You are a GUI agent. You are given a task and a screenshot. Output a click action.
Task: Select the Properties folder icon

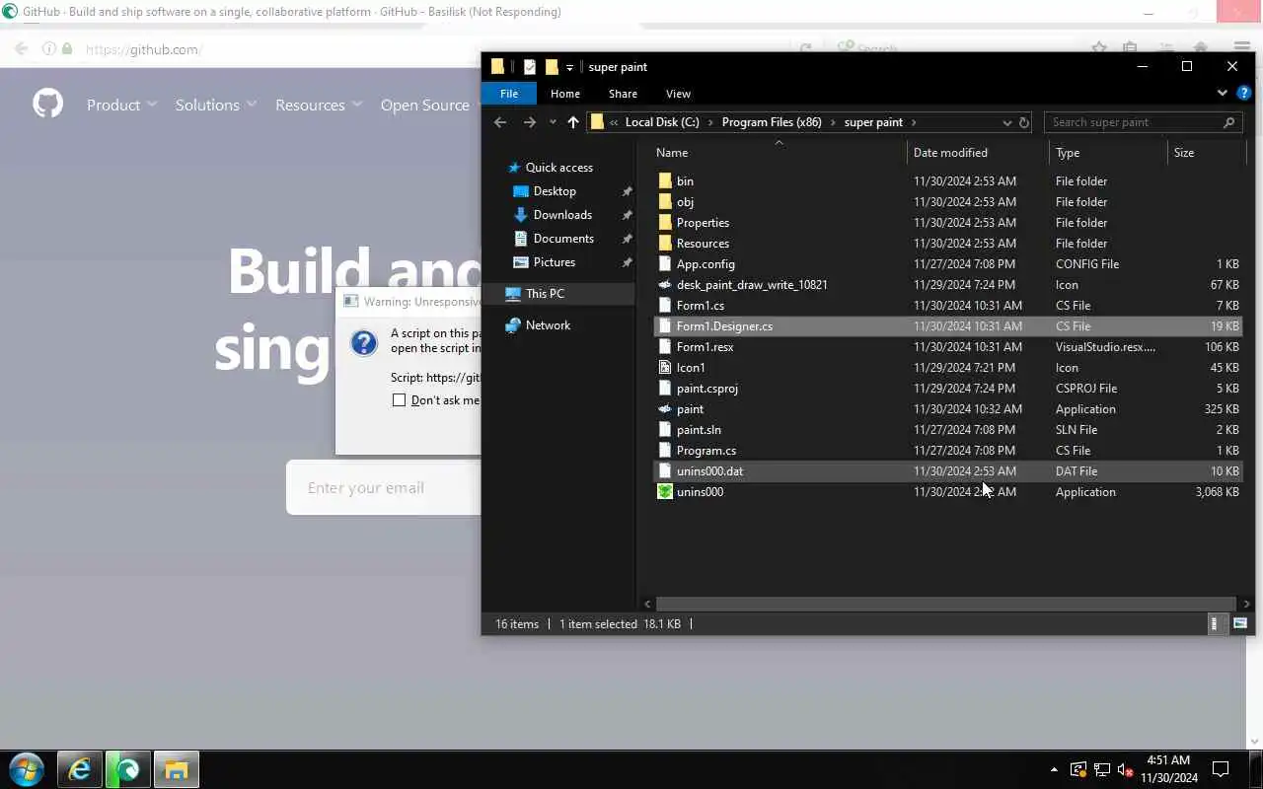(x=665, y=222)
